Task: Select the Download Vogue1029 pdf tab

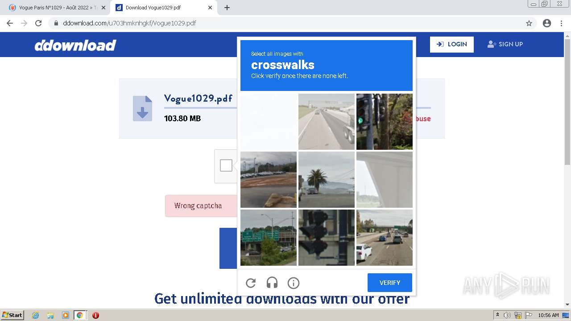Action: (164, 8)
